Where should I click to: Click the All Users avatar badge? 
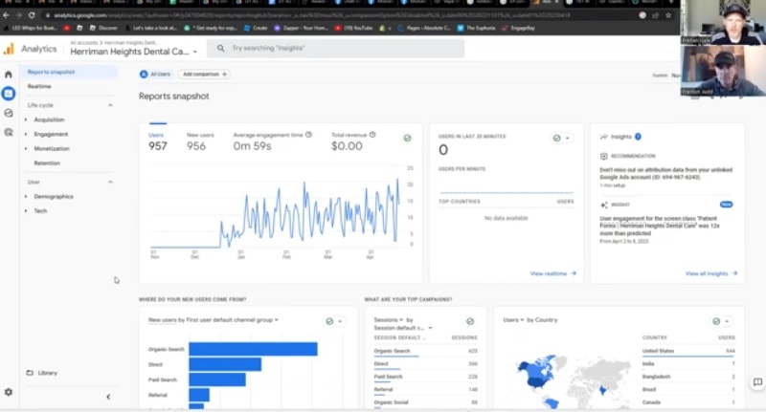pyautogui.click(x=144, y=75)
